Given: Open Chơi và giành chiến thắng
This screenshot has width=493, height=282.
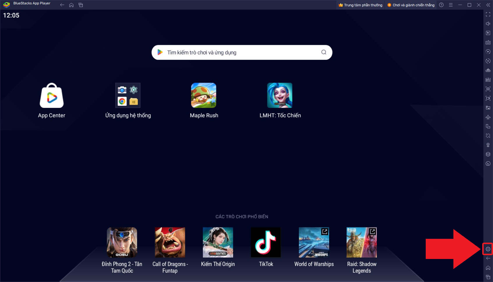Looking at the screenshot, I should click(411, 5).
